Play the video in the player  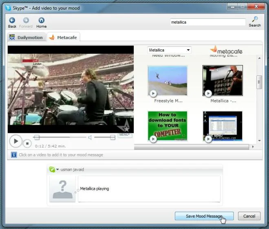pos(15,141)
